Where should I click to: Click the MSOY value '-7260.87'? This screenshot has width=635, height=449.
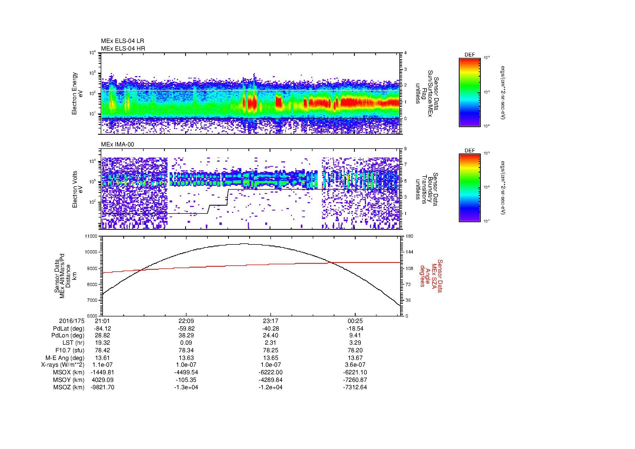(355, 380)
